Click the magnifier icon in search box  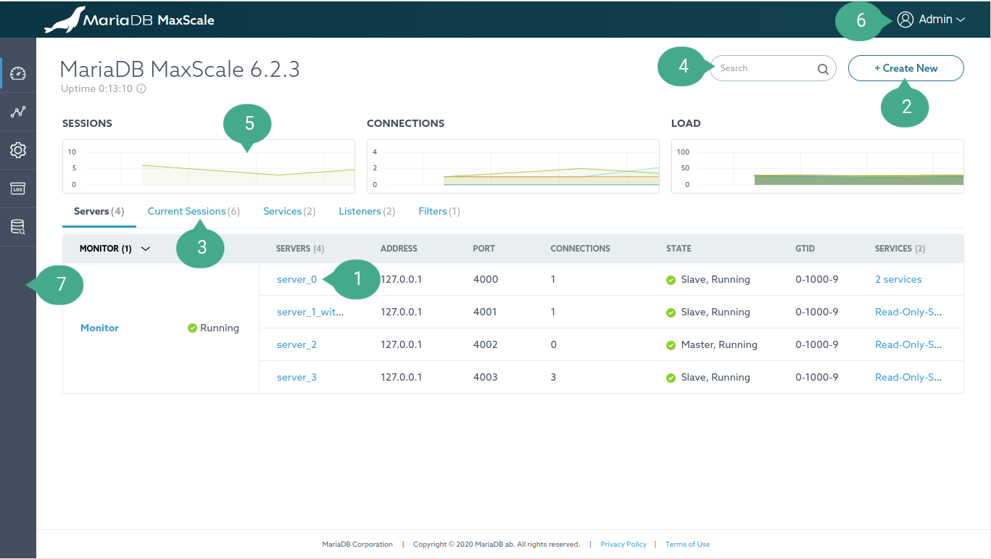(823, 69)
